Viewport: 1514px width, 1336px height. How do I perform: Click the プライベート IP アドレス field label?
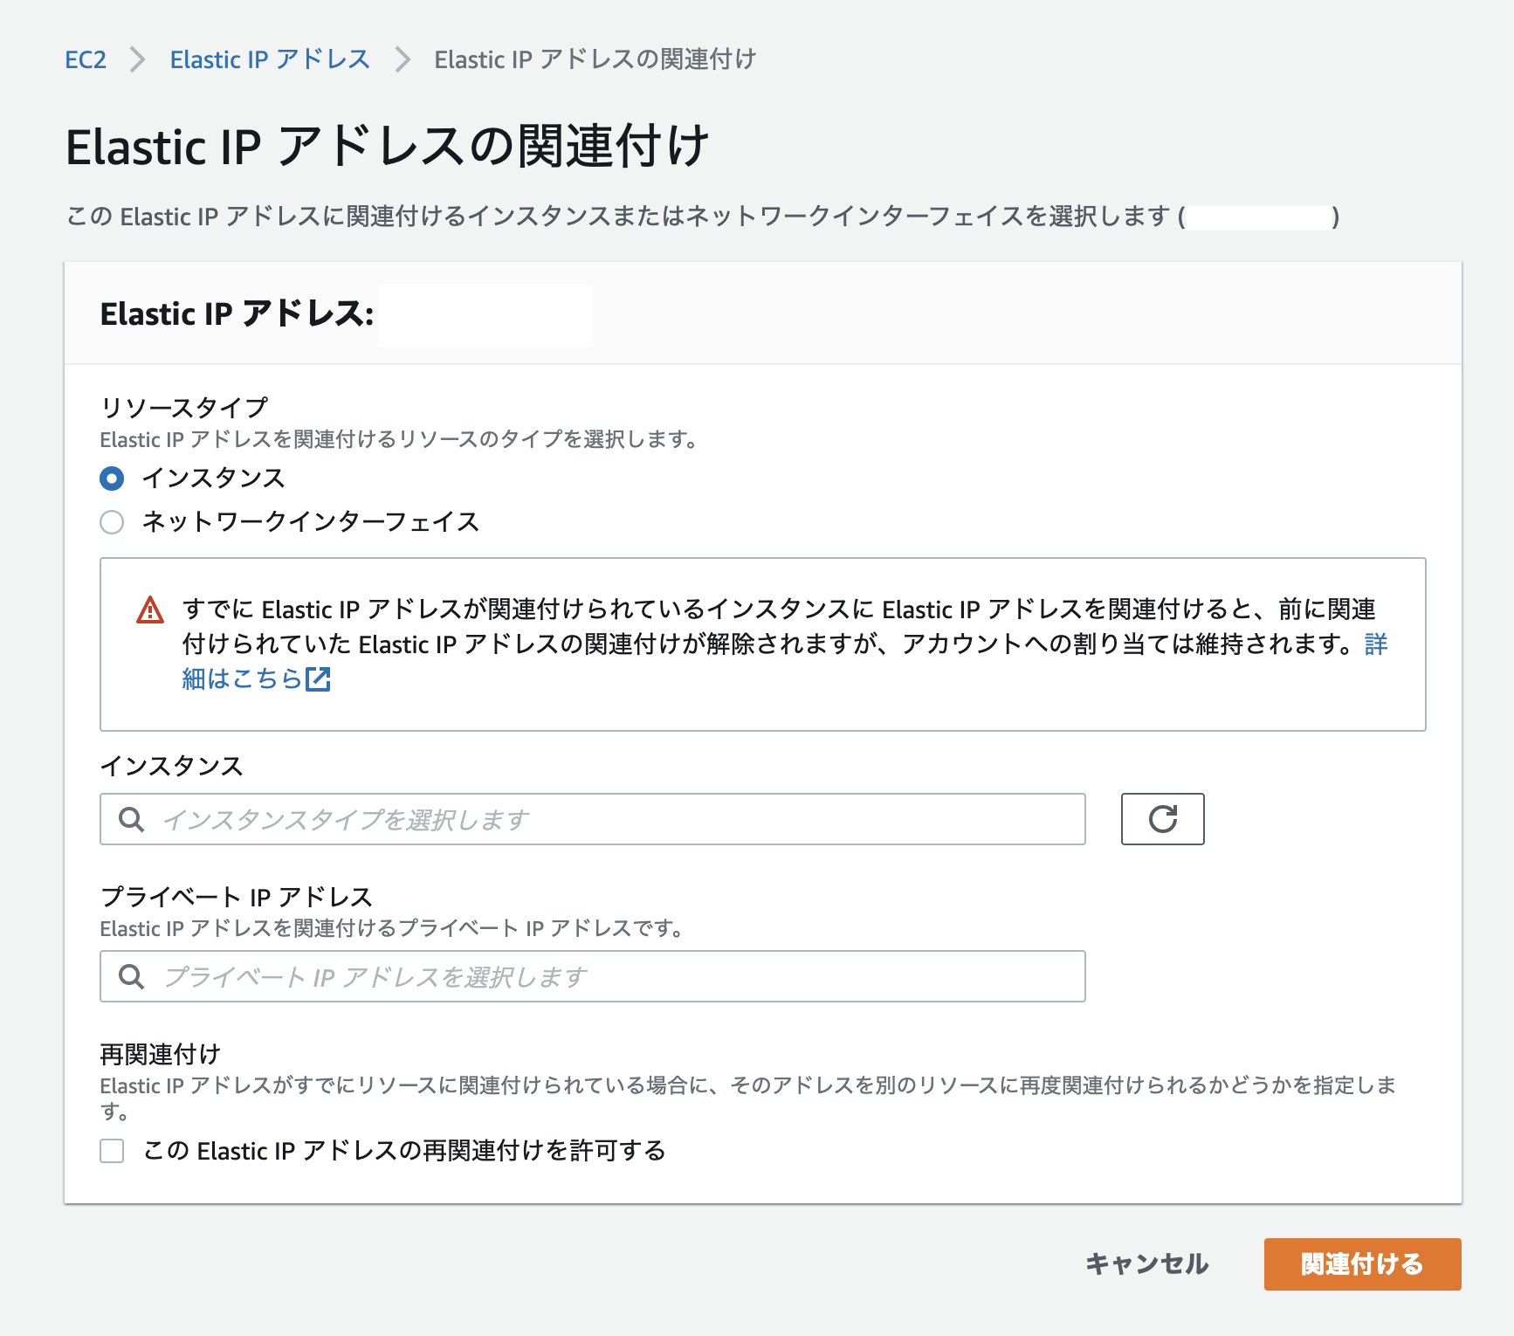(x=237, y=897)
